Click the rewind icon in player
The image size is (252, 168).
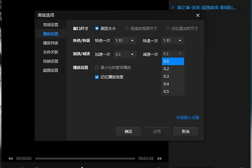(x=10, y=159)
